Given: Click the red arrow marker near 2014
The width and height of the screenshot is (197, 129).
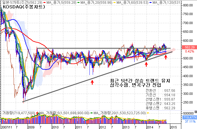Looking at the screenshot, I should (x=146, y=63).
